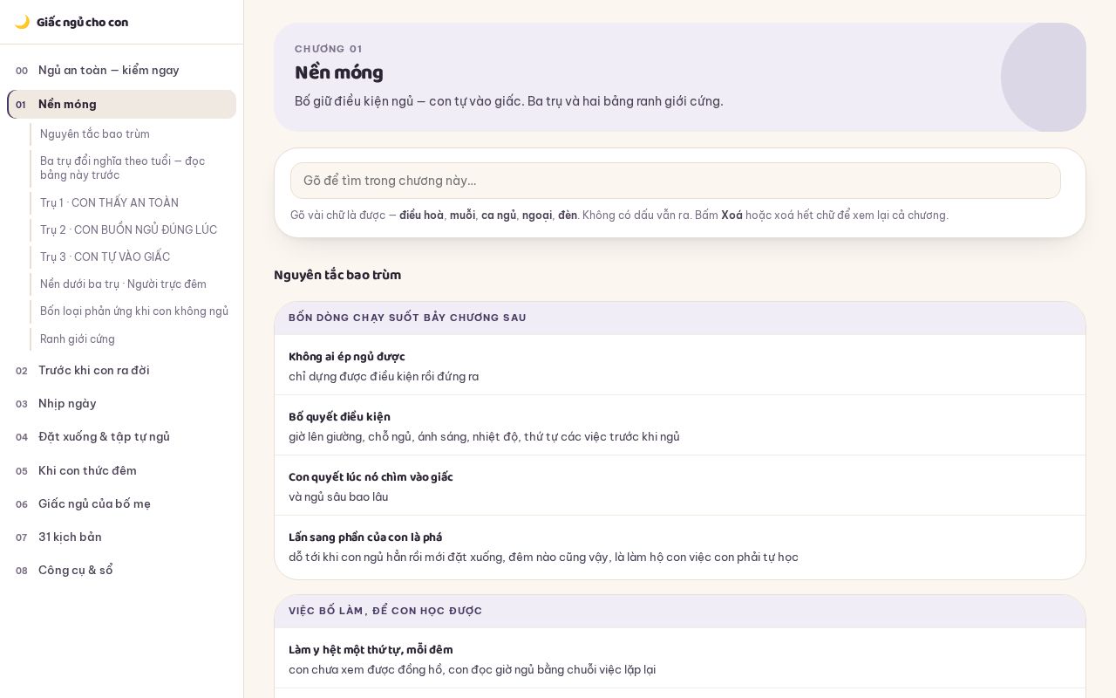Screen dimensions: 1116x698
Task: Click the Giấc ngủ cho con site title
Action: click(82, 23)
